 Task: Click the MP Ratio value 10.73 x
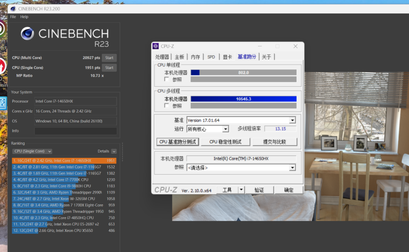pos(97,76)
